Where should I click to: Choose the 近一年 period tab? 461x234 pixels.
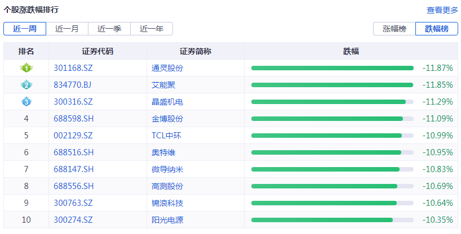click(152, 29)
